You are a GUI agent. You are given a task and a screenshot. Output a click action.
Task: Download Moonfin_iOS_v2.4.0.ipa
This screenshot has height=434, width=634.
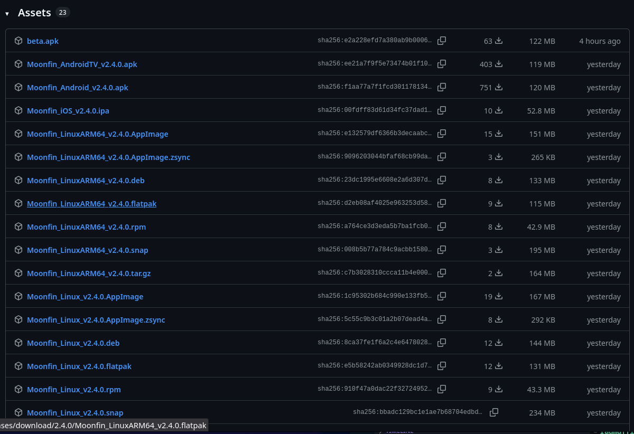pos(68,111)
